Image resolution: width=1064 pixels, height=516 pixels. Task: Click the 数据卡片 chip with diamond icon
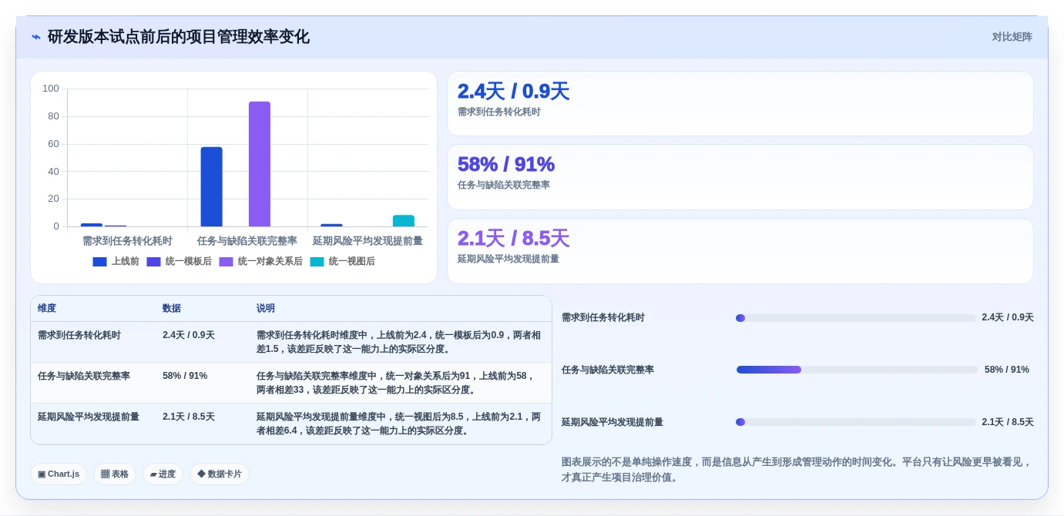coord(220,474)
